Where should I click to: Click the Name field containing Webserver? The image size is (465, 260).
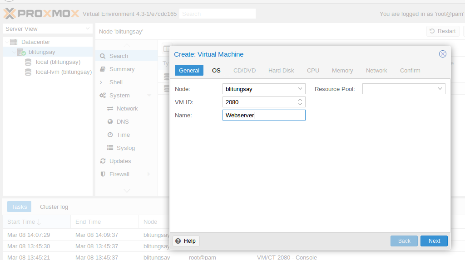[x=264, y=115]
